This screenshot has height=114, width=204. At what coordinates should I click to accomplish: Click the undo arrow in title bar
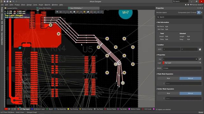point(13,1)
